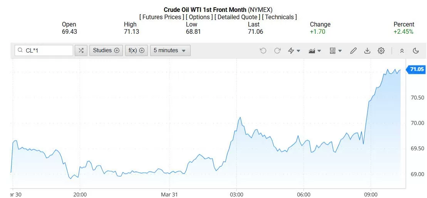Expand the chart type dropdown
This screenshot has height=198, width=427.
(x=315, y=51)
